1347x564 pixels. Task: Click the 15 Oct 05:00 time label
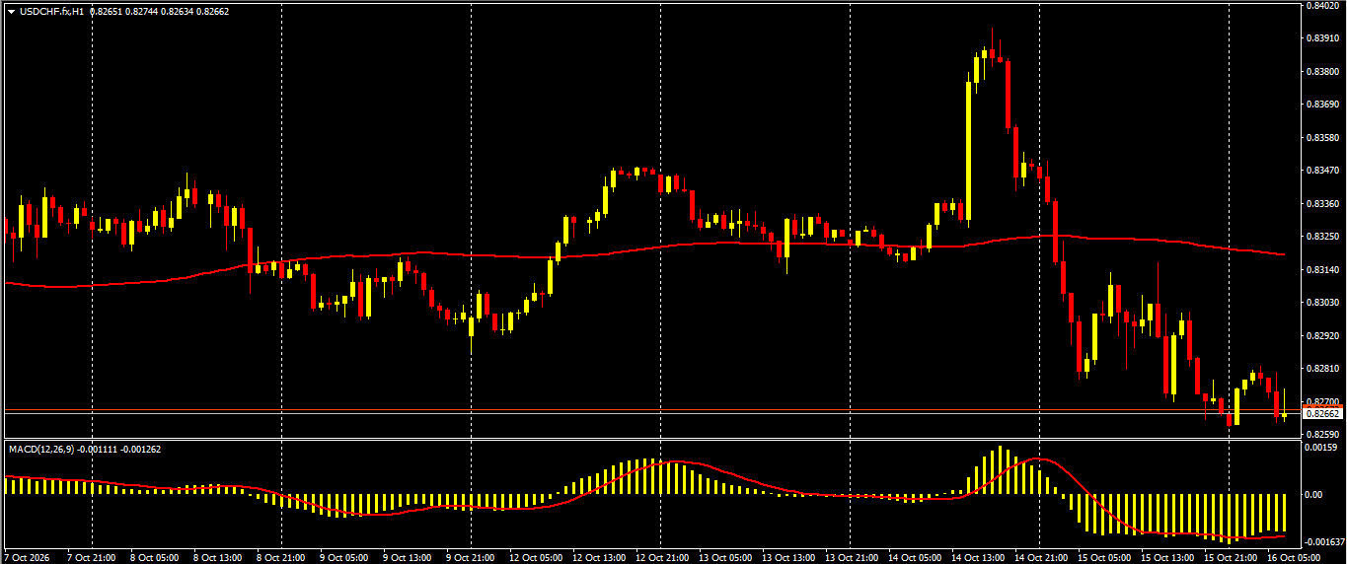pos(1104,558)
